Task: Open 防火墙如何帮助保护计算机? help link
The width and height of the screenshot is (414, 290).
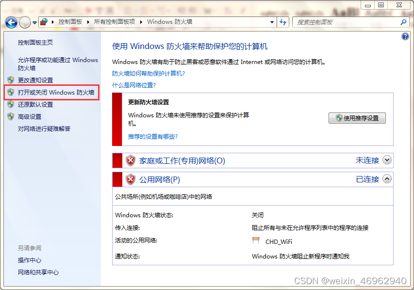Action: (x=149, y=73)
